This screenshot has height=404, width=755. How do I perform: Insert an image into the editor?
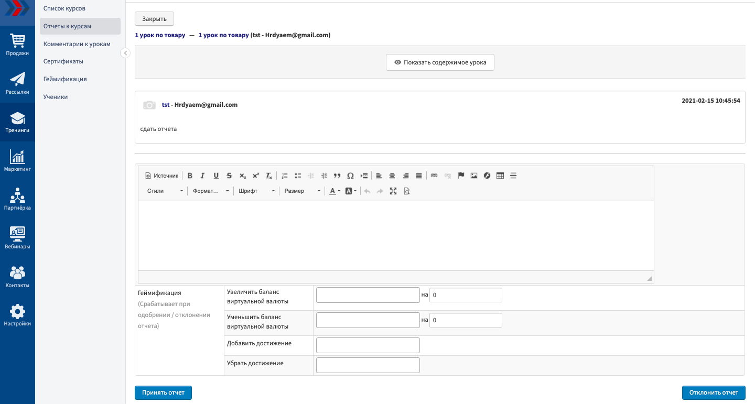click(x=474, y=176)
